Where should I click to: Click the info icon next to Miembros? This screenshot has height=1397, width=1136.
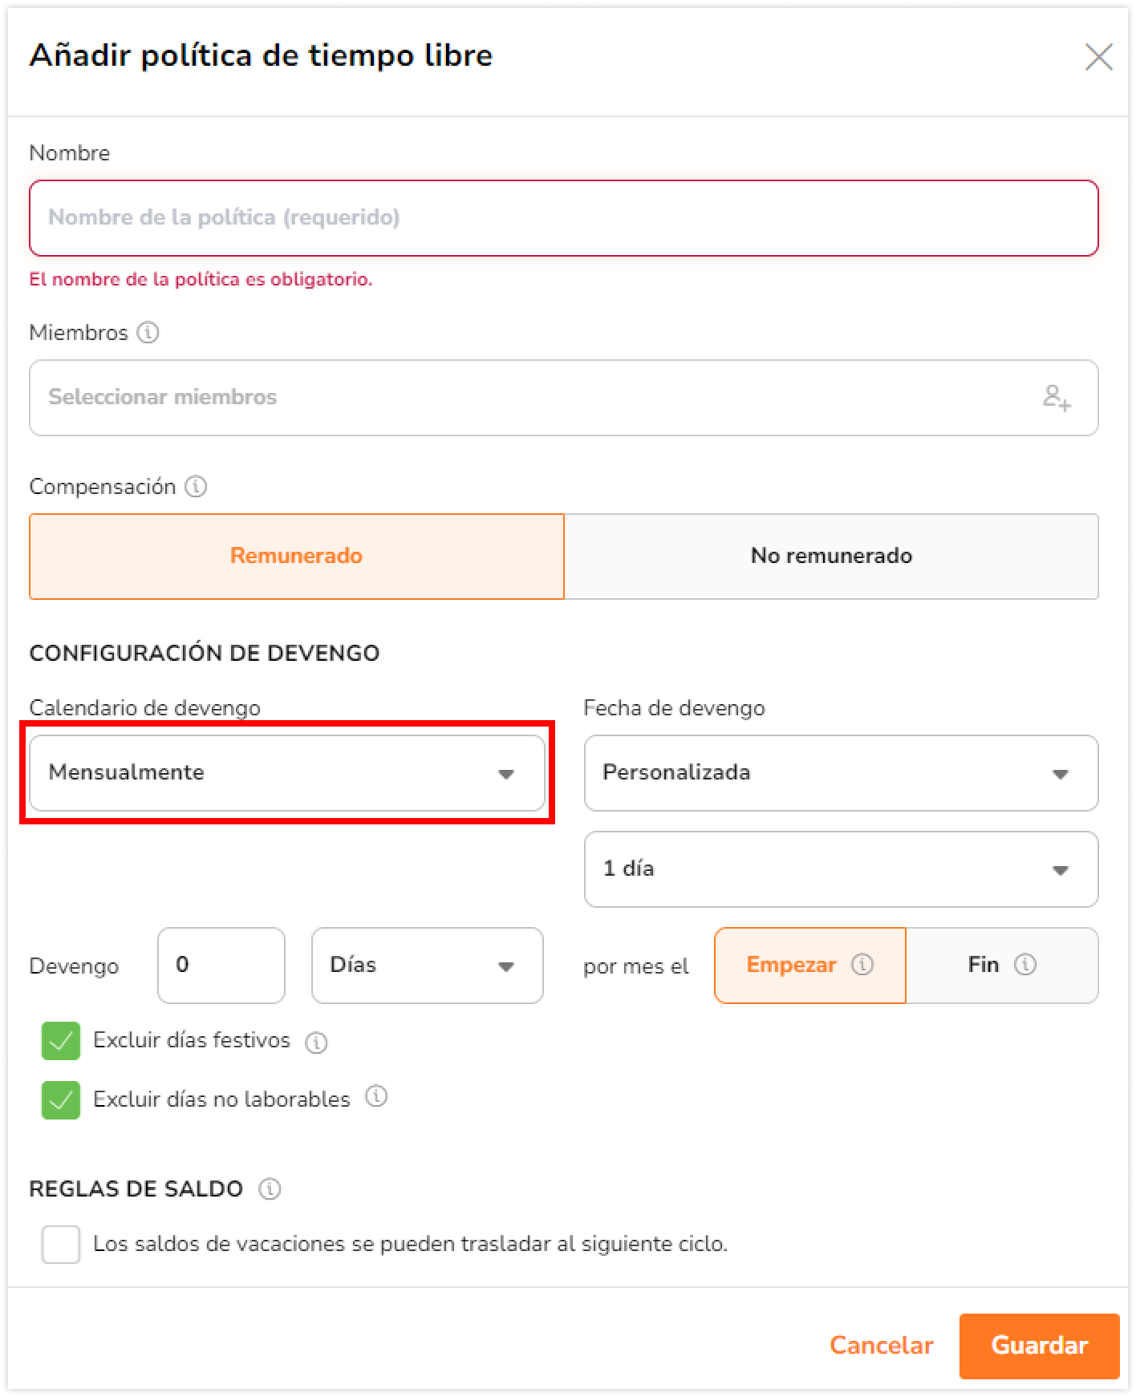pos(148,332)
